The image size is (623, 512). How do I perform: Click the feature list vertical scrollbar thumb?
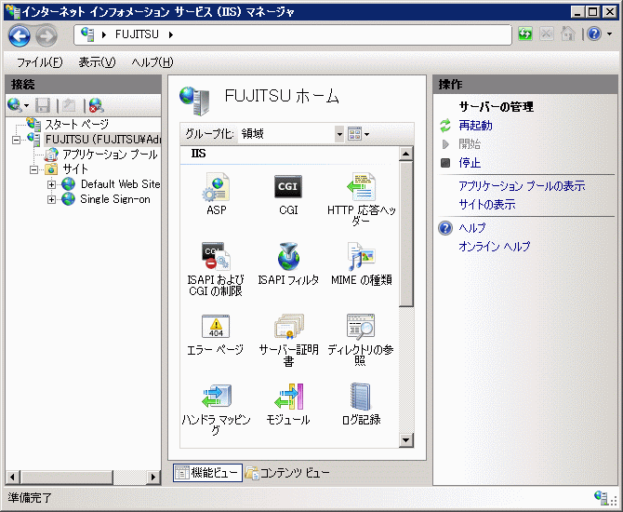click(x=406, y=234)
